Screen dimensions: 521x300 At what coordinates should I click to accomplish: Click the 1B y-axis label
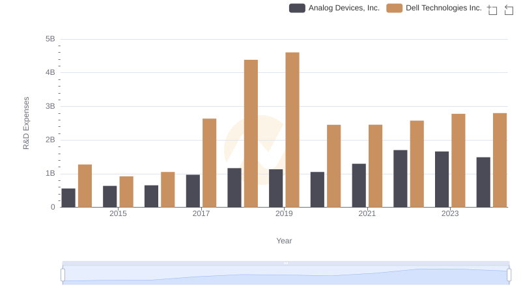(x=50, y=174)
